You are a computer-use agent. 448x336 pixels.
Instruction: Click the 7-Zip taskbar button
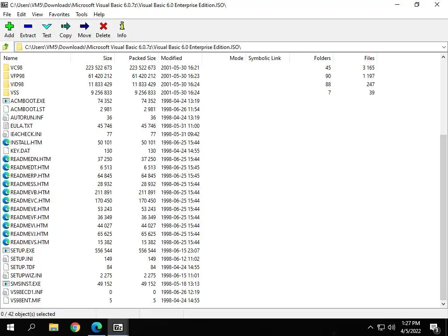[118, 327]
